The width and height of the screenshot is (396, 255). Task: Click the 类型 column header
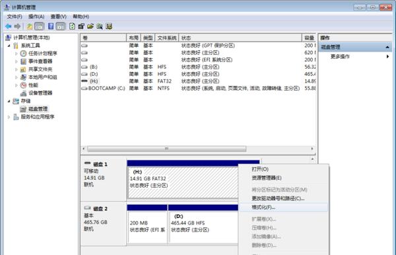point(148,38)
